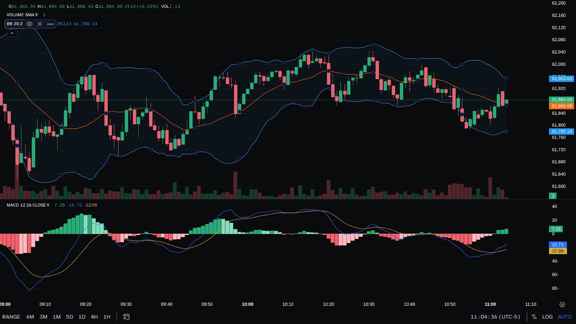This screenshot has width=576, height=324.
Task: Select the green volume value label 1
Action: pyautogui.click(x=553, y=196)
